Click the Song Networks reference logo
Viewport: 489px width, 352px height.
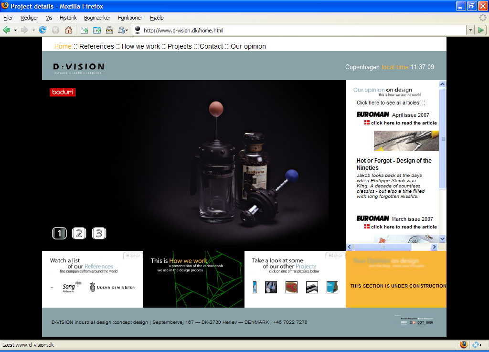[72, 287]
